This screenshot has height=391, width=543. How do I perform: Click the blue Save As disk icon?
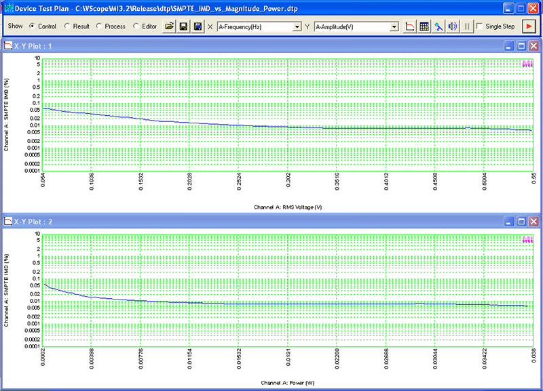[198, 26]
